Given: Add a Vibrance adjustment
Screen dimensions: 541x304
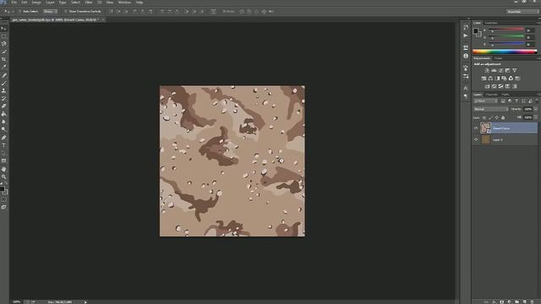Looking at the screenshot, I should coord(515,70).
